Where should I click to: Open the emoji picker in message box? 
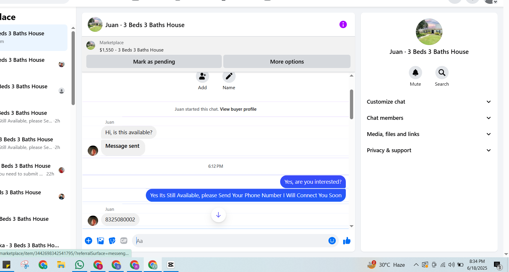click(x=332, y=241)
